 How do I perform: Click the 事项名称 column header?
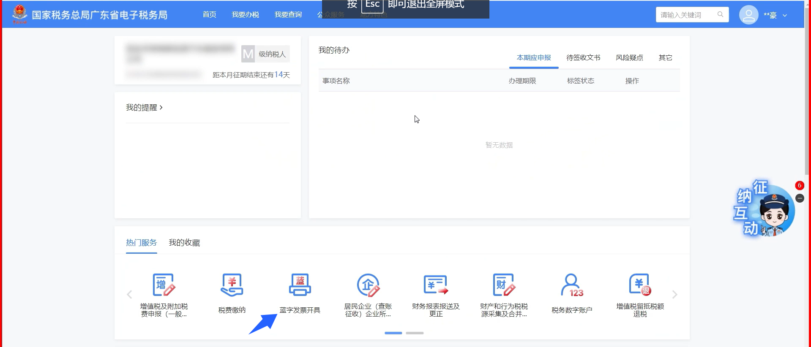tap(336, 81)
